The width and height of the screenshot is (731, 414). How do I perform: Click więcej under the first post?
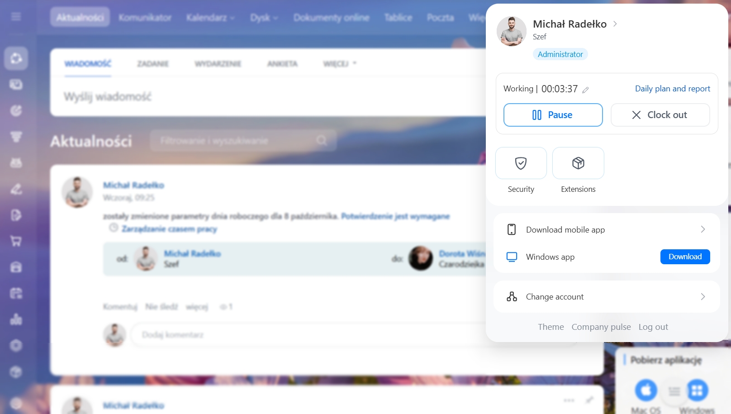197,307
